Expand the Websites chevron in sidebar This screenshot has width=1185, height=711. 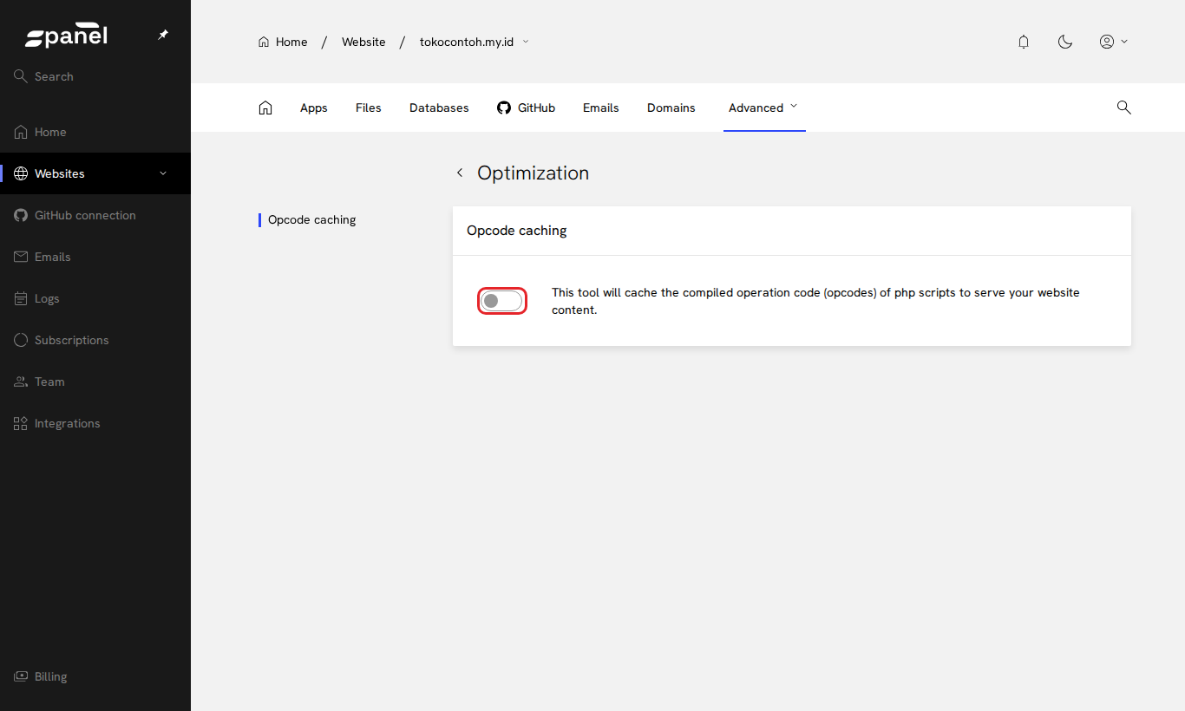[x=163, y=173]
